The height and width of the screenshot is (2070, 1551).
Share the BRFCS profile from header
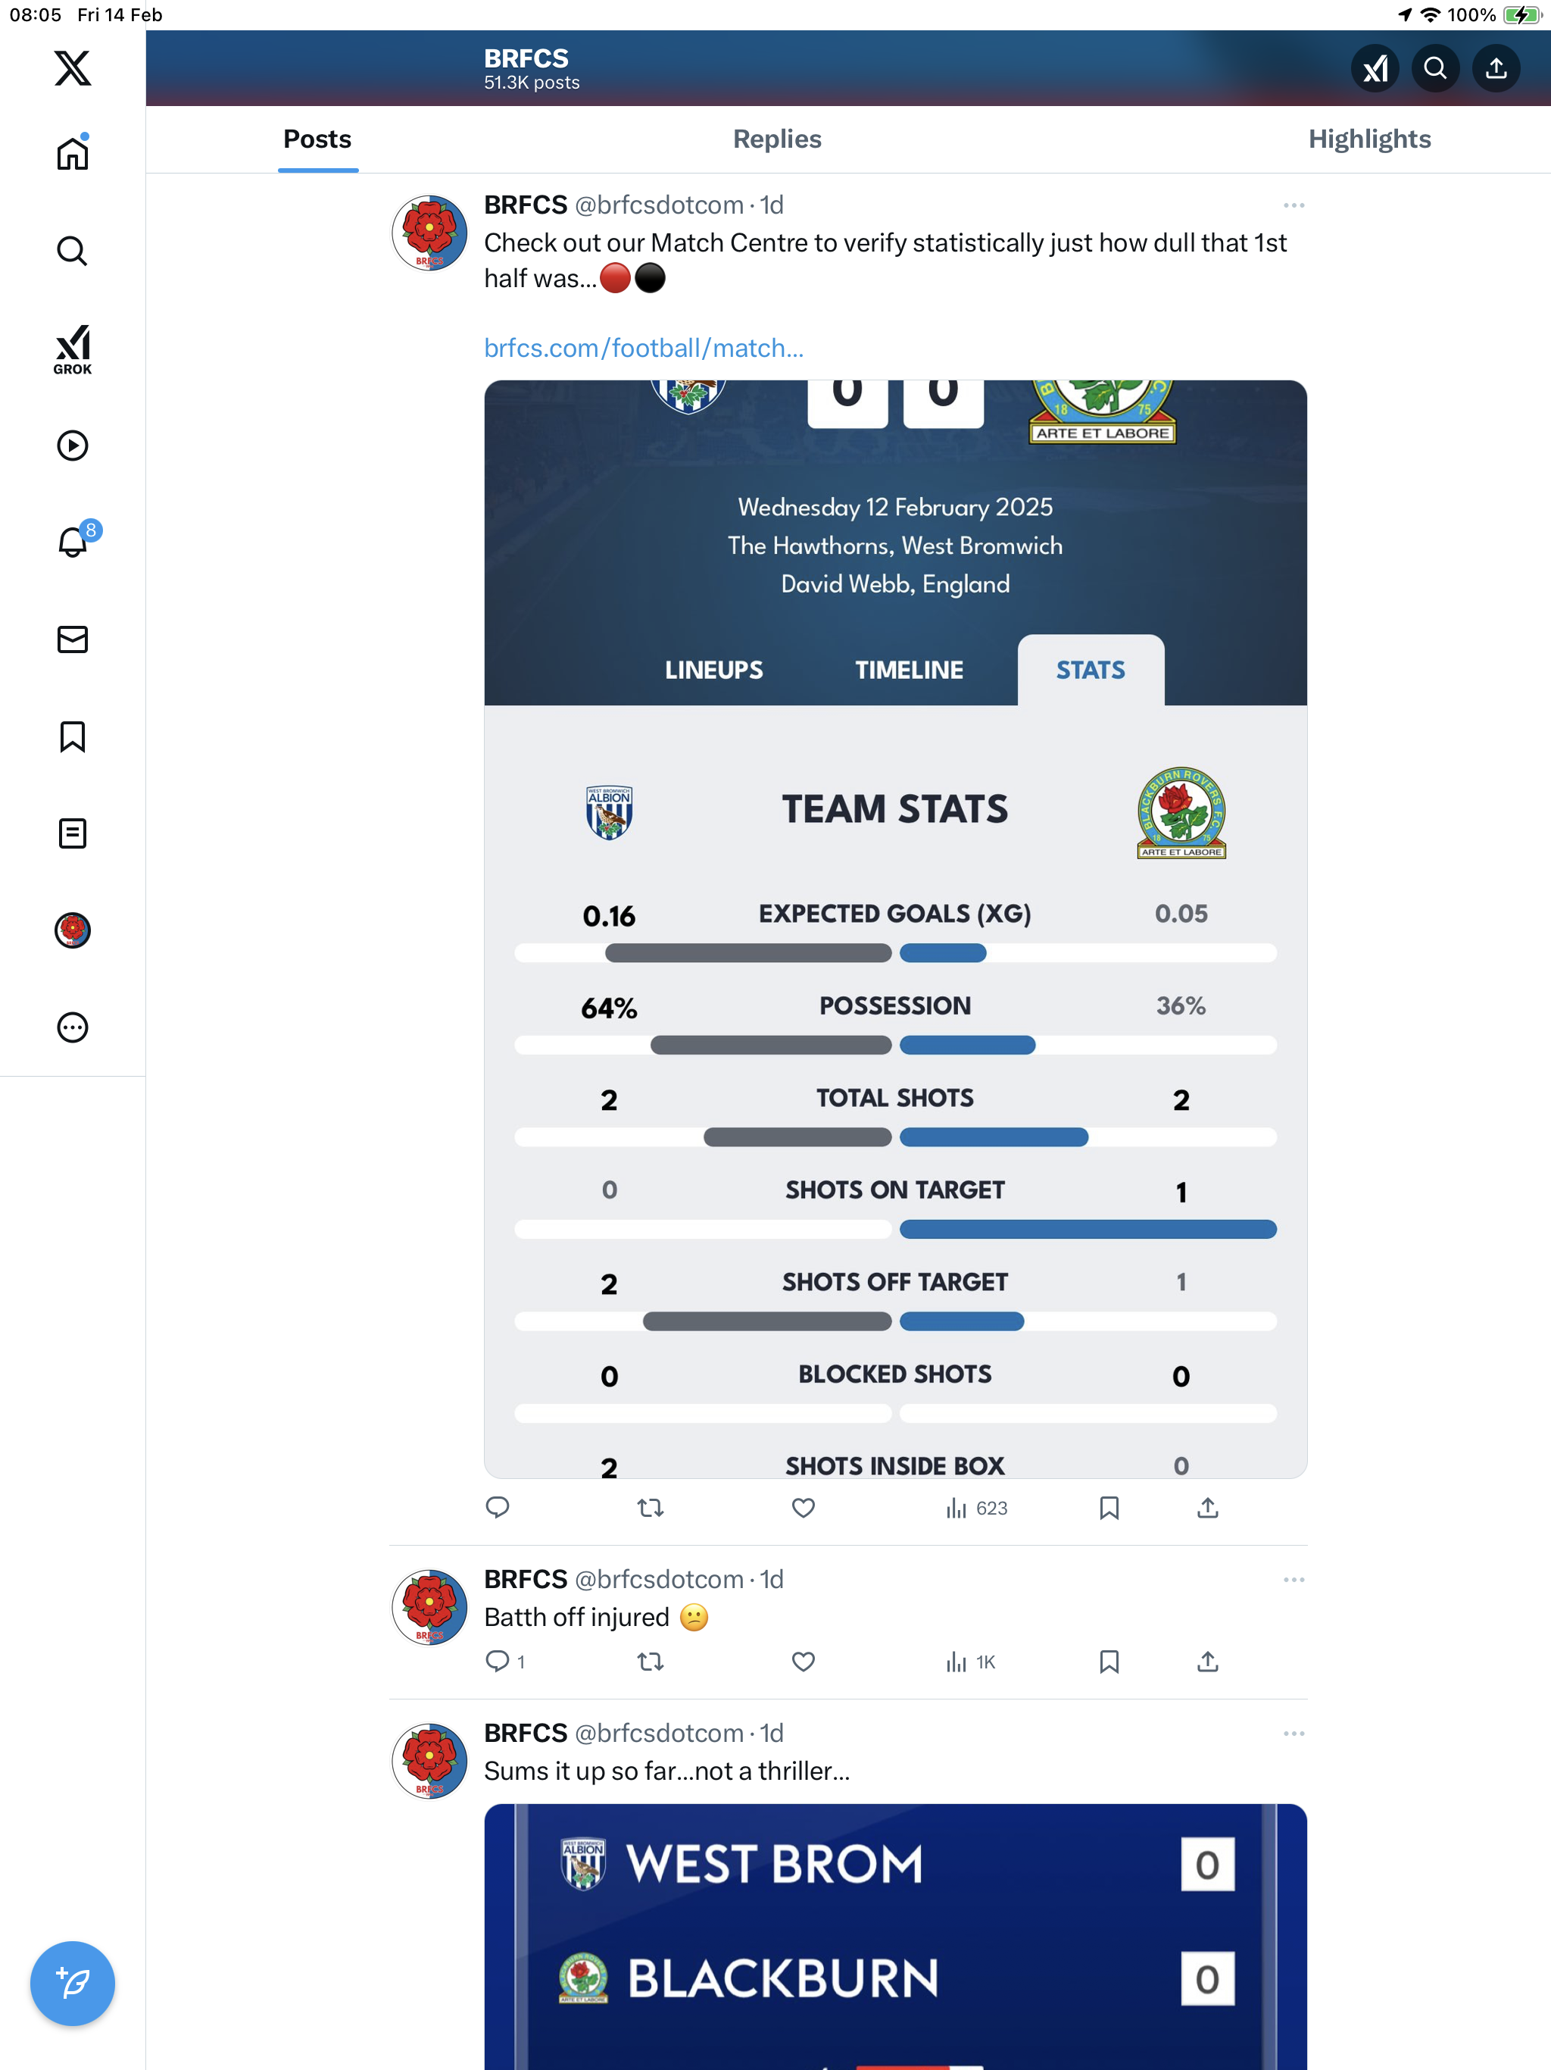click(x=1496, y=68)
